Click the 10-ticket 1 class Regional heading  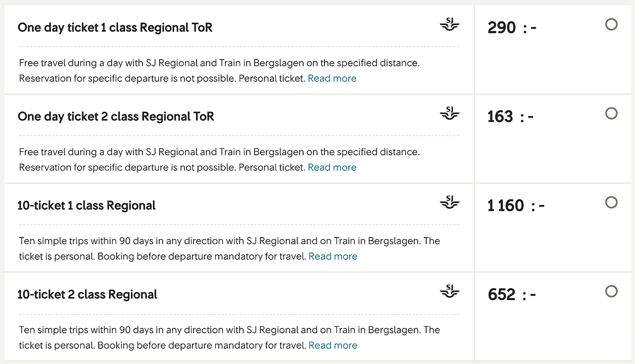[x=86, y=205]
